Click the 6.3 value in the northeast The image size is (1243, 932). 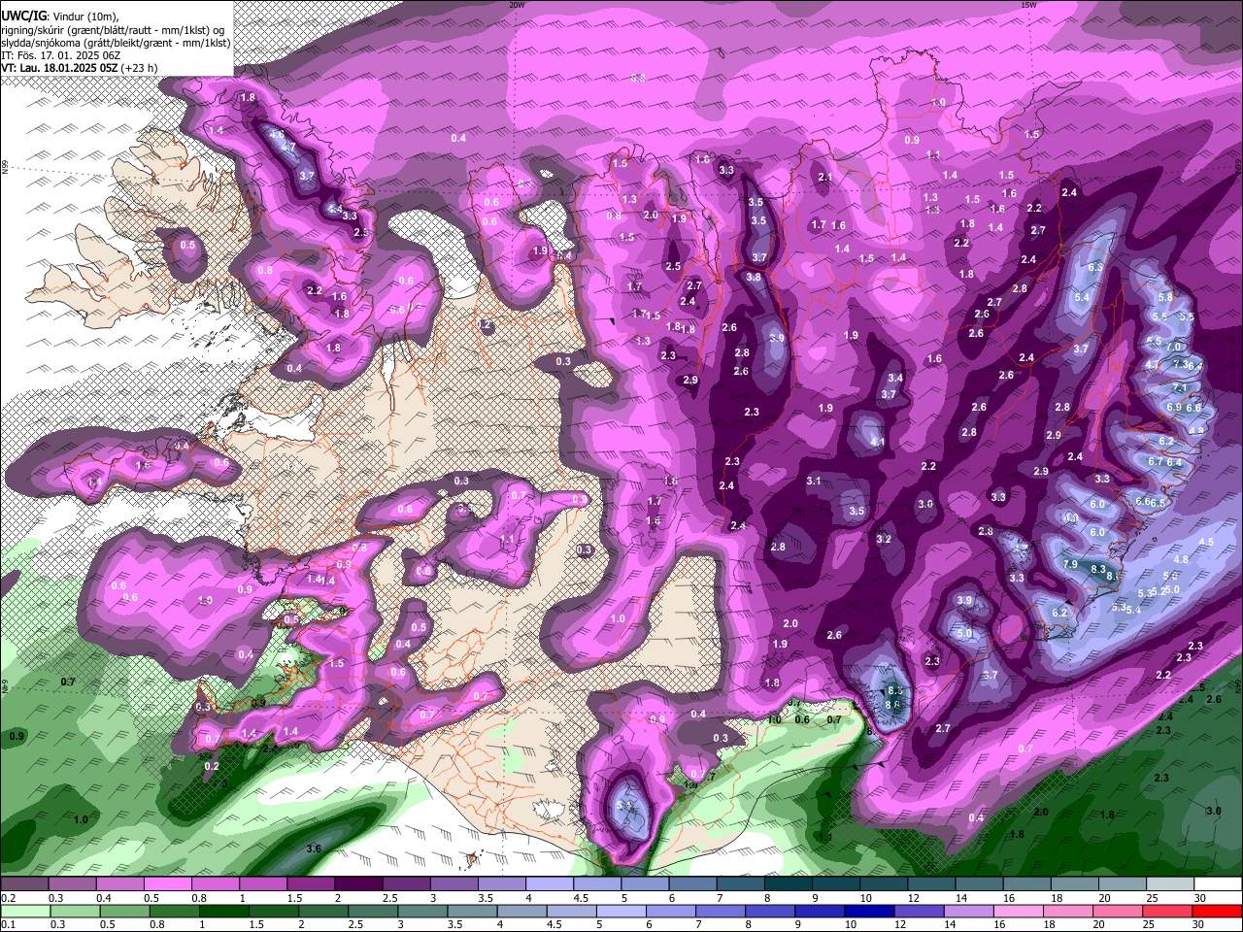tap(1095, 267)
